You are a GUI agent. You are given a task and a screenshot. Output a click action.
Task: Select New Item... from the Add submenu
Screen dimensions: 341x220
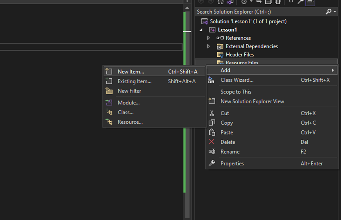(x=131, y=71)
